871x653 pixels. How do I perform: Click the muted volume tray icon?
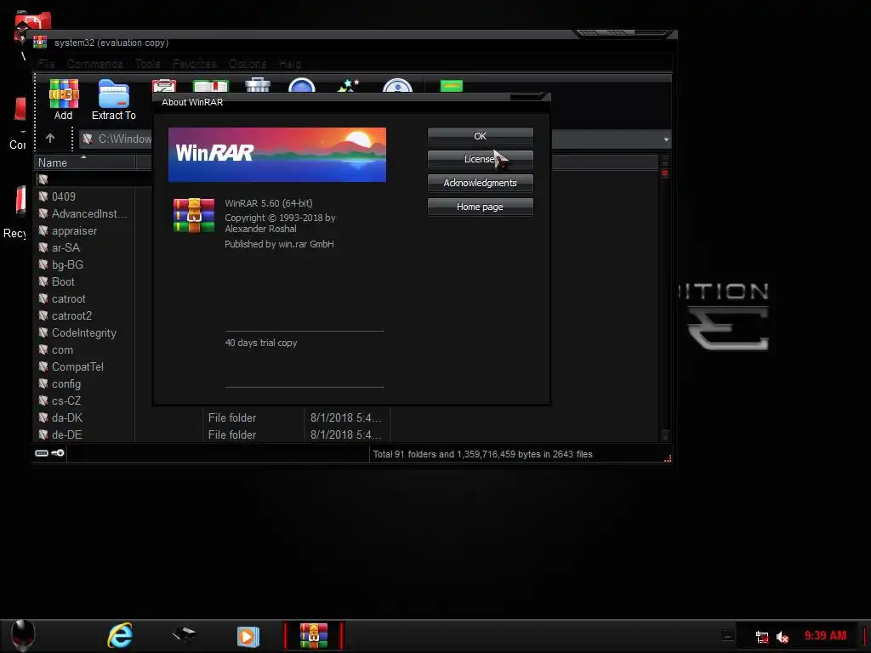(x=783, y=637)
